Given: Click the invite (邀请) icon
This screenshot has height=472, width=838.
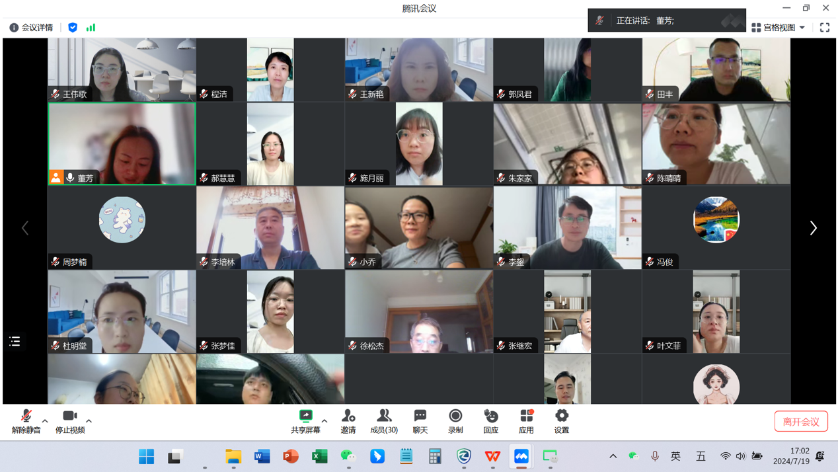Looking at the screenshot, I should (x=348, y=420).
